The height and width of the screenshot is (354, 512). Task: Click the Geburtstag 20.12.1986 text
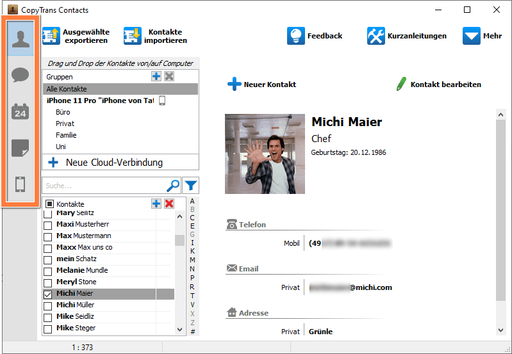[x=349, y=152]
